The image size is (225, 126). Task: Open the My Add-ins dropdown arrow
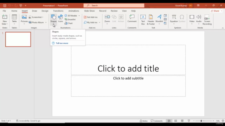pyautogui.click(x=99, y=22)
